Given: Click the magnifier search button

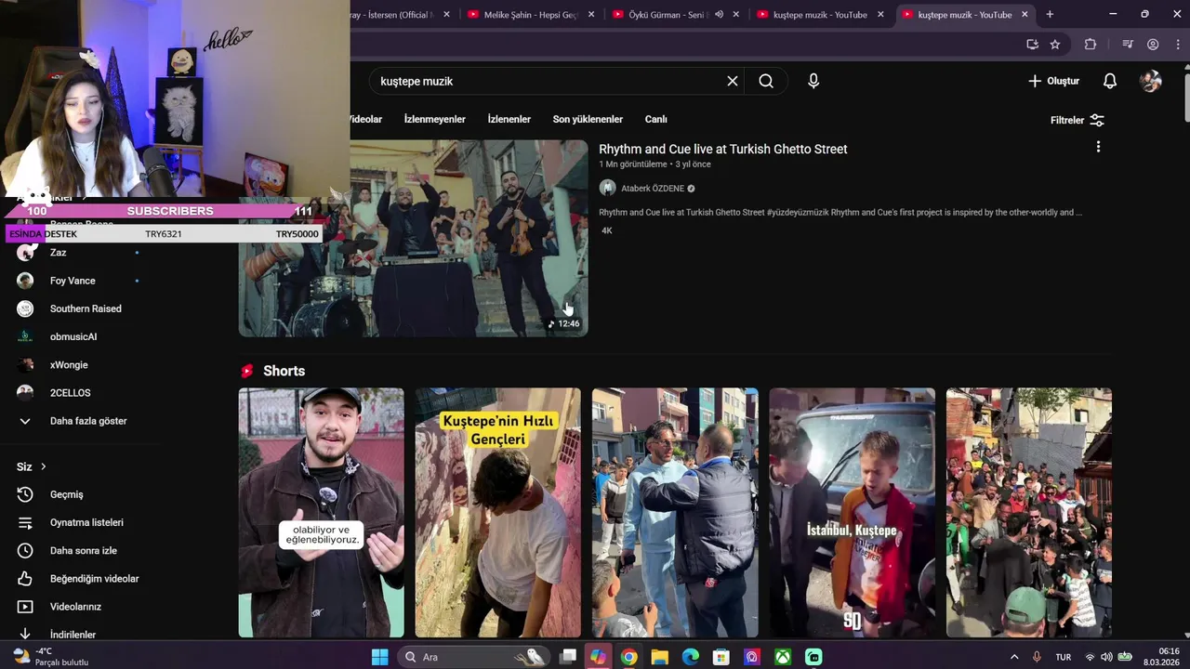Looking at the screenshot, I should (766, 81).
